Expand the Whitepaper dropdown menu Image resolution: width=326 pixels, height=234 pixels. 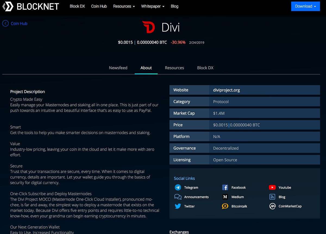tap(153, 6)
